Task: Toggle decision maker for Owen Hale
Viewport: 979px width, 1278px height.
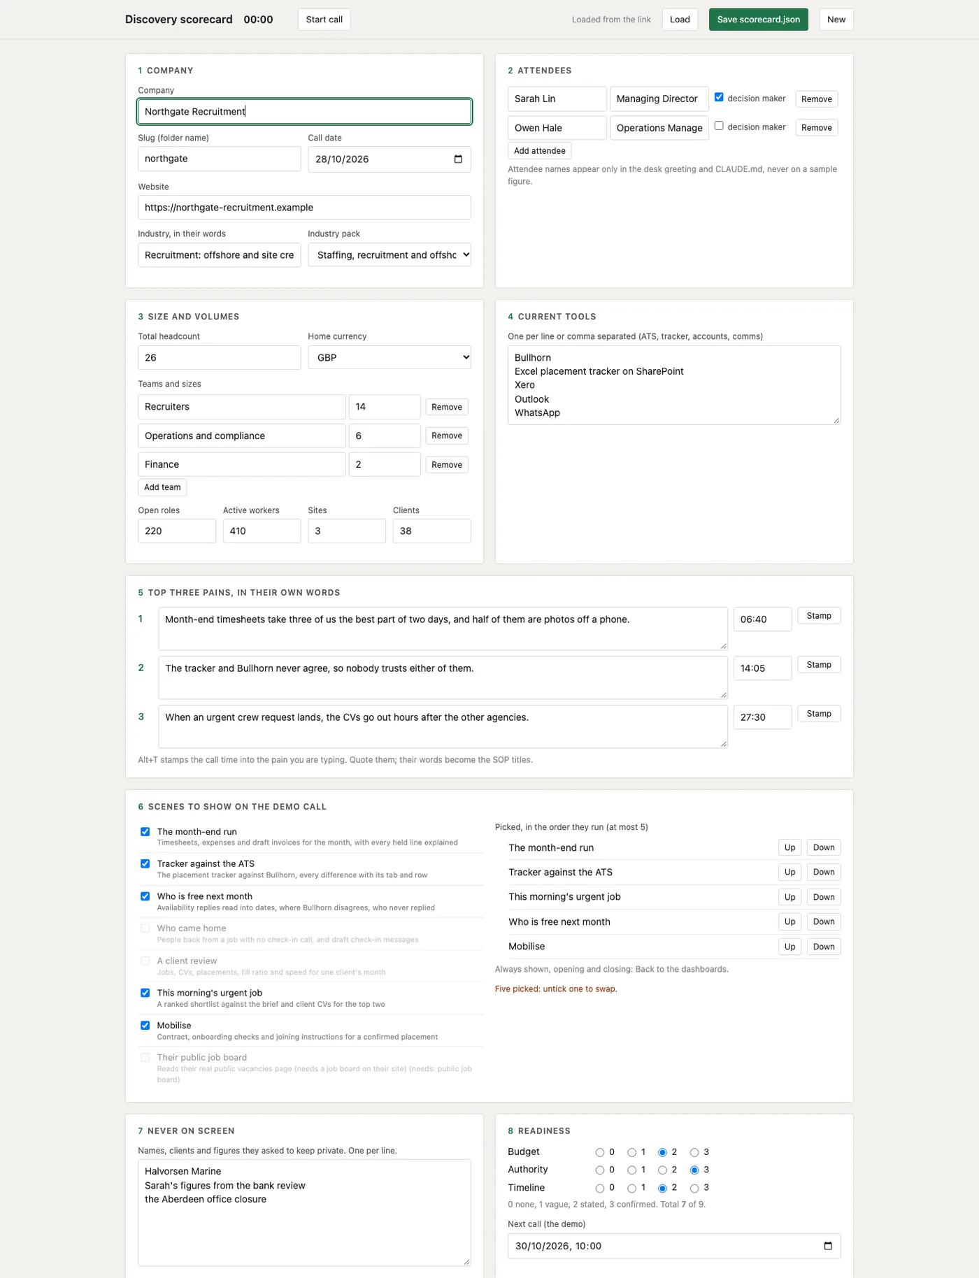Action: pyautogui.click(x=719, y=127)
